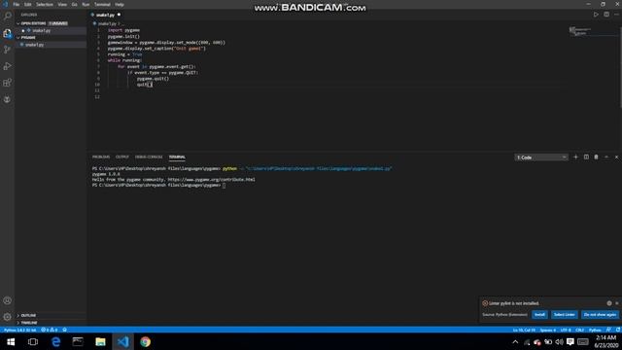Click the system clock showing 2:14 AM
The width and height of the screenshot is (622, 350).
pyautogui.click(x=606, y=337)
